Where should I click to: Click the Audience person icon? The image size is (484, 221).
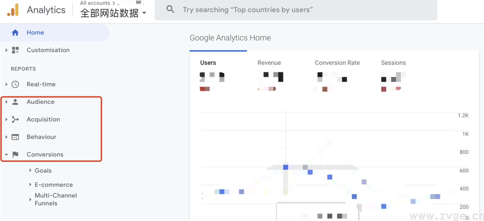pyautogui.click(x=15, y=102)
